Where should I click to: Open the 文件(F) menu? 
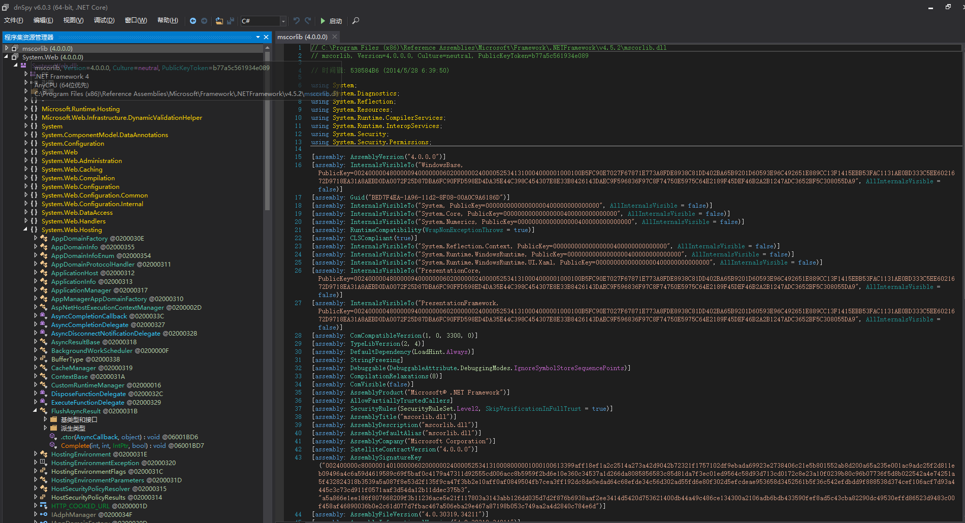point(14,20)
